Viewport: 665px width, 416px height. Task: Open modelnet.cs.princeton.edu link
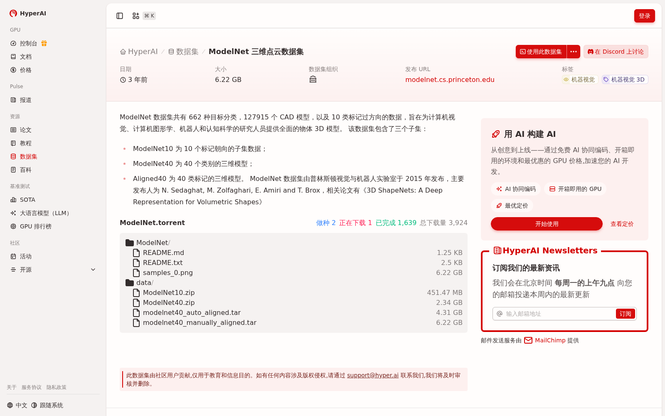[450, 79]
